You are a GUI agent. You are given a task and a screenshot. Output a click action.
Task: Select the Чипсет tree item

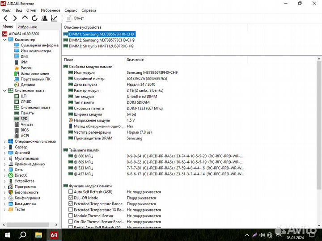[27, 124]
